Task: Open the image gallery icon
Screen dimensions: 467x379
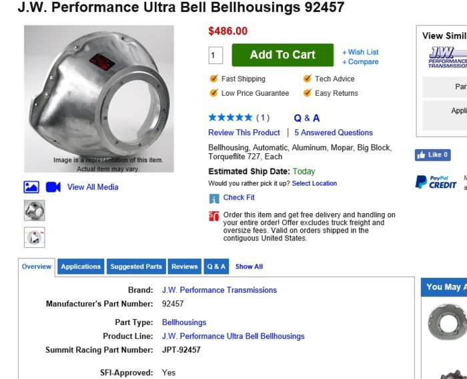Action: click(x=31, y=187)
